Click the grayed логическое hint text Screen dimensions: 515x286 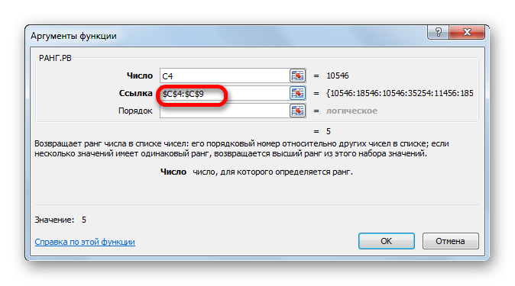coord(351,111)
